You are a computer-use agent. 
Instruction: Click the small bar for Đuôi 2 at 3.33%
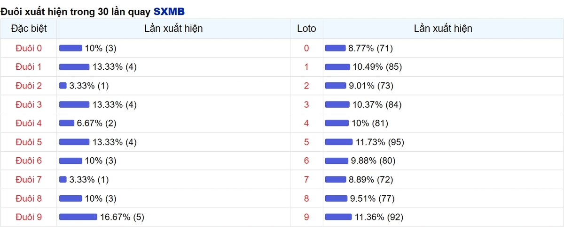[x=63, y=86]
